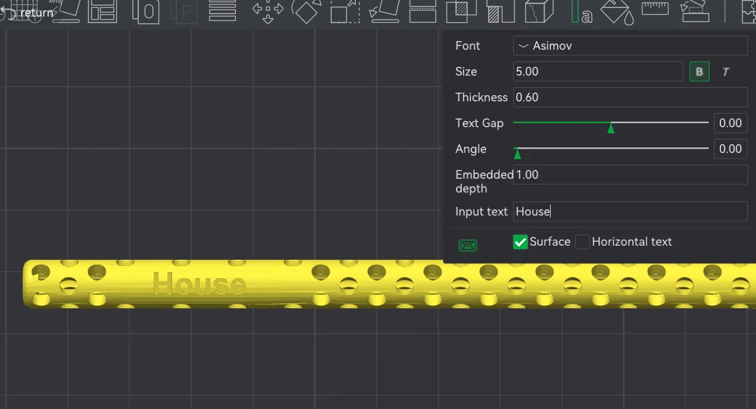Show keyboard shortcuts via green keyboard icon

(x=468, y=245)
